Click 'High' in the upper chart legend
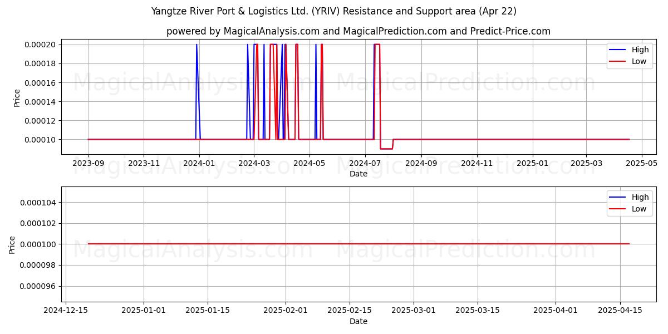 [x=640, y=50]
